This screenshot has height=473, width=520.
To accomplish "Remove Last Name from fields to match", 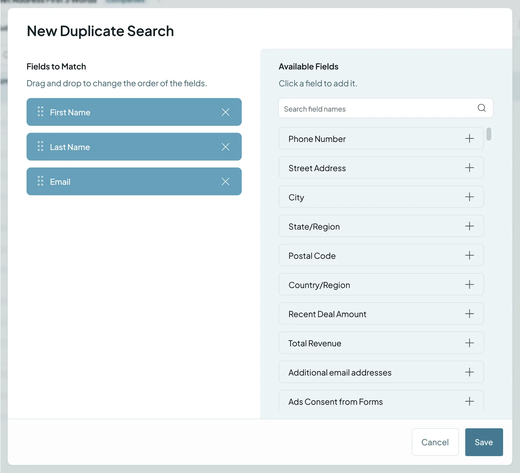I will click(x=226, y=147).
